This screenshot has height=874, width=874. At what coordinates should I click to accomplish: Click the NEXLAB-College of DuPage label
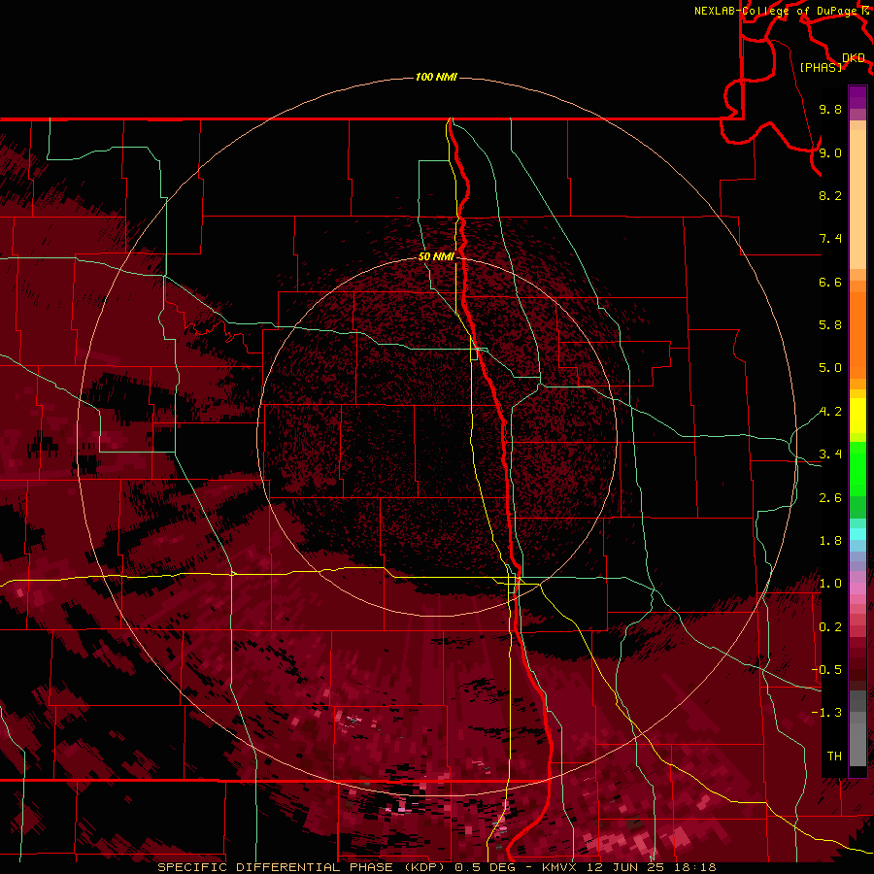(x=775, y=11)
